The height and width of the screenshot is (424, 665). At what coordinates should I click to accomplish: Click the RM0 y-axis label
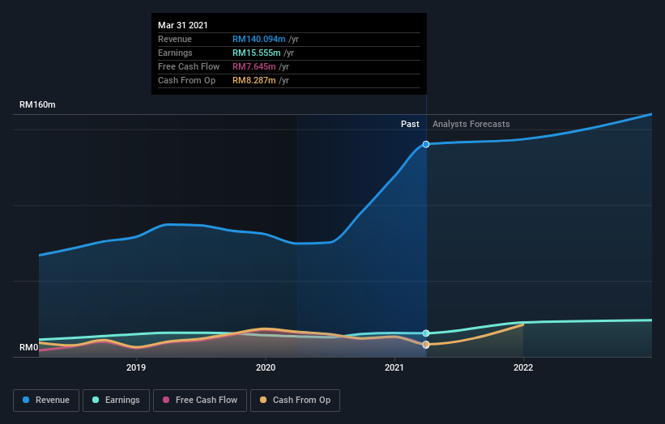[29, 347]
